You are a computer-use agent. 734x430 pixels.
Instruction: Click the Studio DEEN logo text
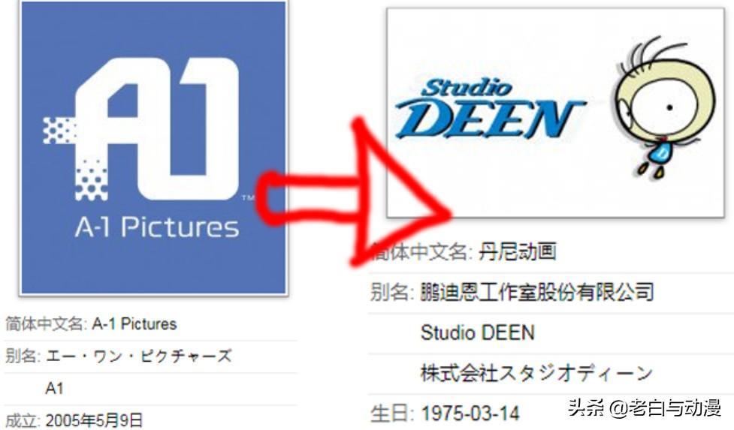point(490,109)
